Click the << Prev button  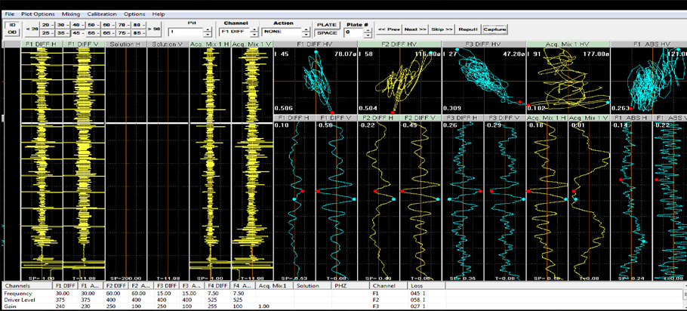[388, 29]
